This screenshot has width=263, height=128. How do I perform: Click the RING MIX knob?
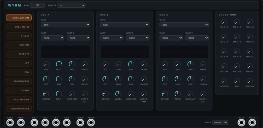pos(250,81)
